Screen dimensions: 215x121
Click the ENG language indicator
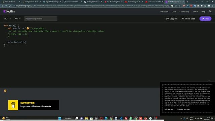(191, 118)
